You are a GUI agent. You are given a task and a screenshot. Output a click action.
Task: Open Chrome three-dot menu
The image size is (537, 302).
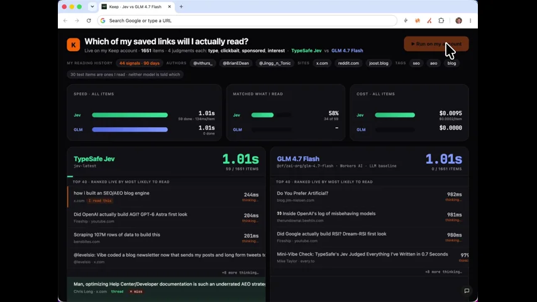(470, 21)
